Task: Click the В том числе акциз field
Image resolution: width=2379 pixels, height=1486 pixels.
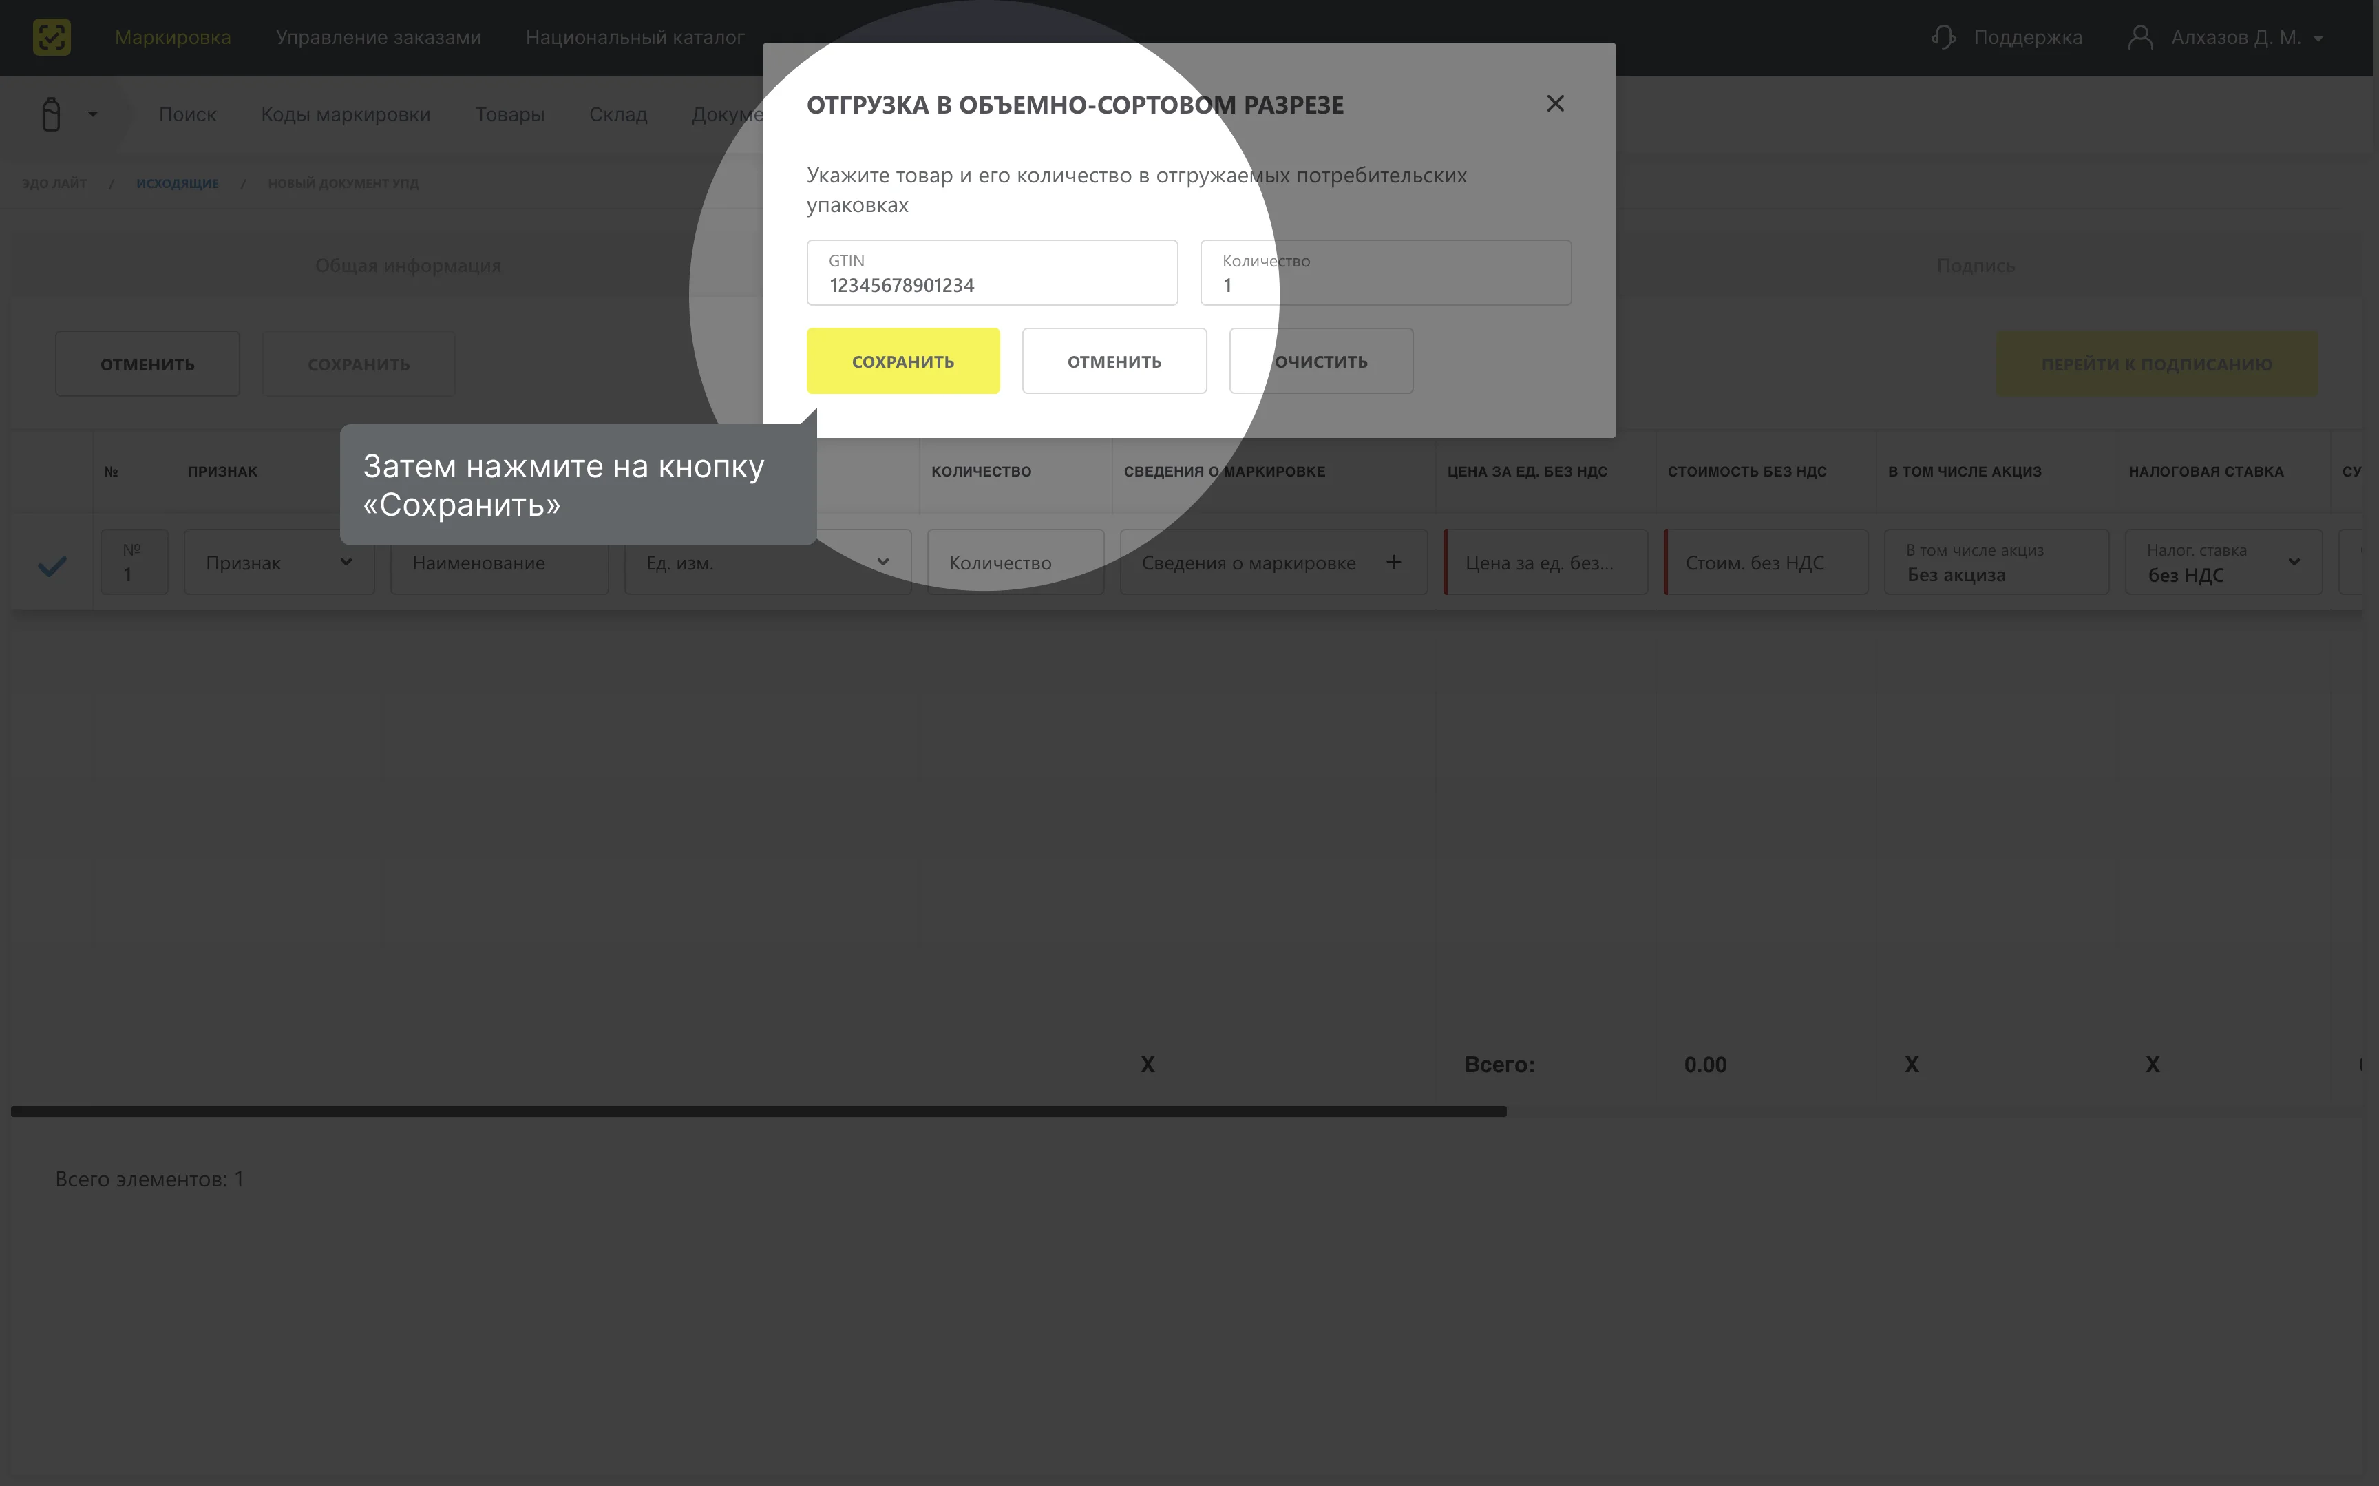Action: 1996,562
